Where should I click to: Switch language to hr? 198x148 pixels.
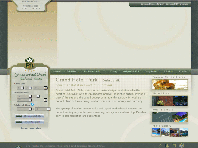22,8
